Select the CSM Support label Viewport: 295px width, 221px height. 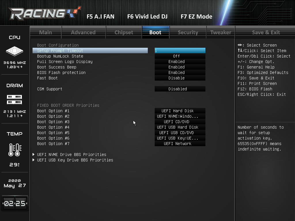tap(50, 89)
